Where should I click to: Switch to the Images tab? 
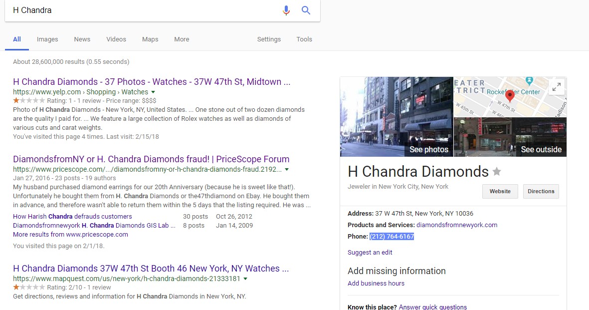pyautogui.click(x=47, y=39)
